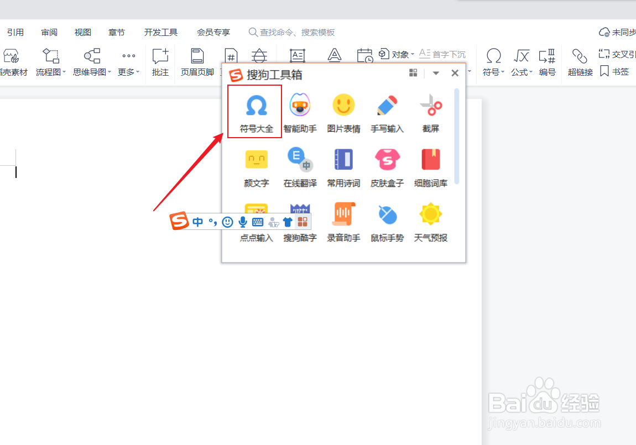Open 鼠标手势 tool

point(387,222)
